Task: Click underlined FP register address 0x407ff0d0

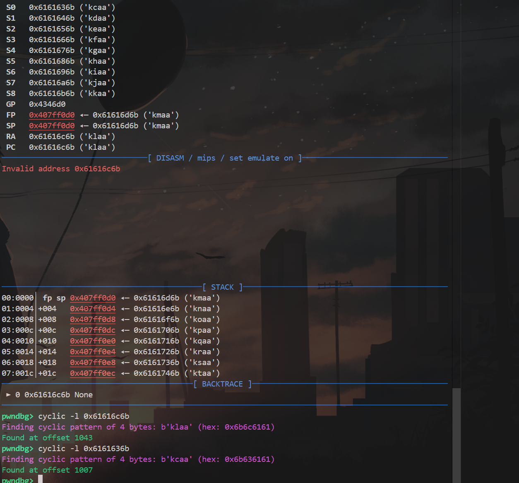Action: 52,115
